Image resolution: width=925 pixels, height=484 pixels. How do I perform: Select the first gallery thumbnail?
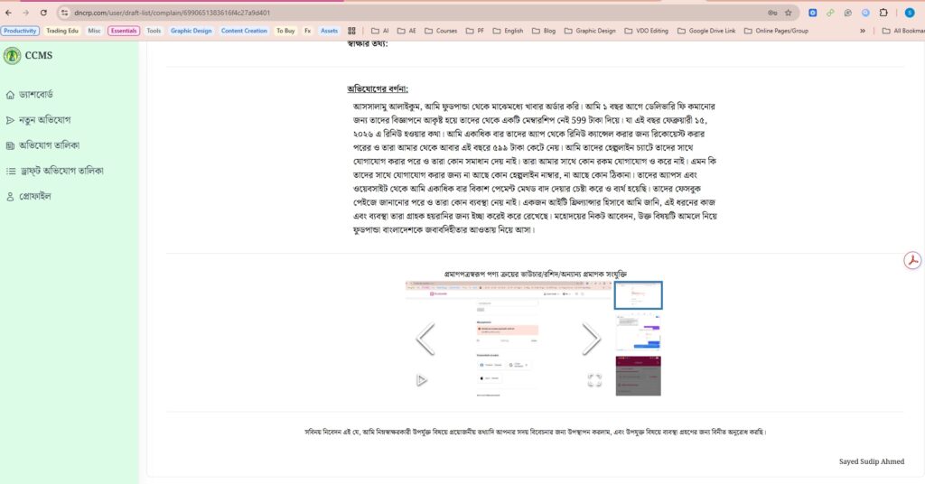click(638, 295)
